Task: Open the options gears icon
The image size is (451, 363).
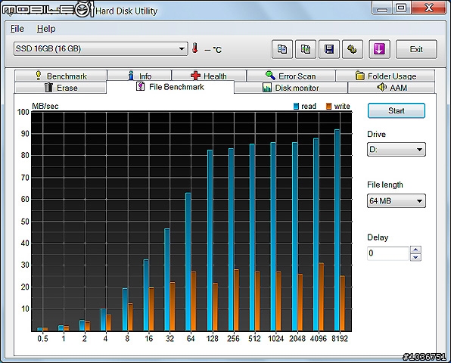Action: point(353,49)
